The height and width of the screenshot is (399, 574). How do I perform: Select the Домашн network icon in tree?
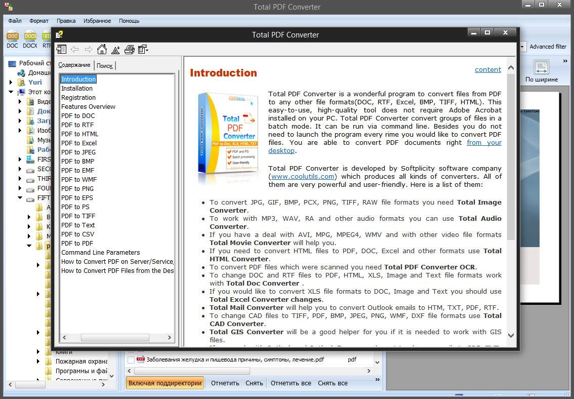point(22,73)
